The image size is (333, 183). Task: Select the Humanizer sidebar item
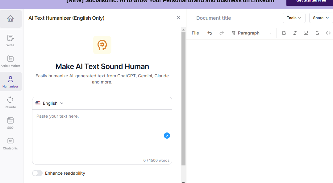coord(10,82)
